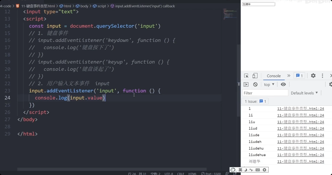Open source link beside the 'li' log

301,115
